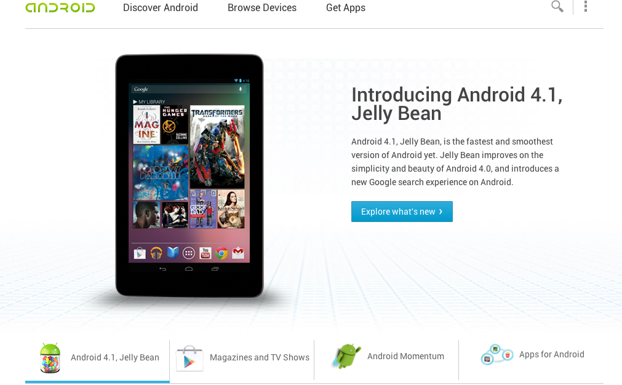622x385 pixels.
Task: Click the green Android logo
Action: pos(60,7)
